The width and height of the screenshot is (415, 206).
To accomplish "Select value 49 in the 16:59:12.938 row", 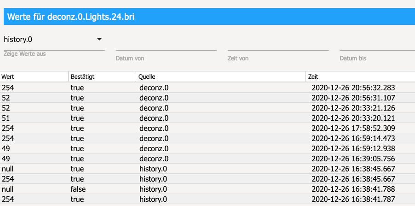I will pos(6,148).
